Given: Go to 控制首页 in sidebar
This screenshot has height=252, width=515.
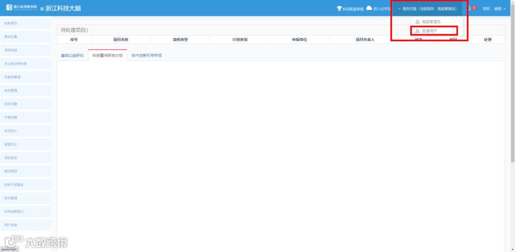Looking at the screenshot, I should pos(25,23).
